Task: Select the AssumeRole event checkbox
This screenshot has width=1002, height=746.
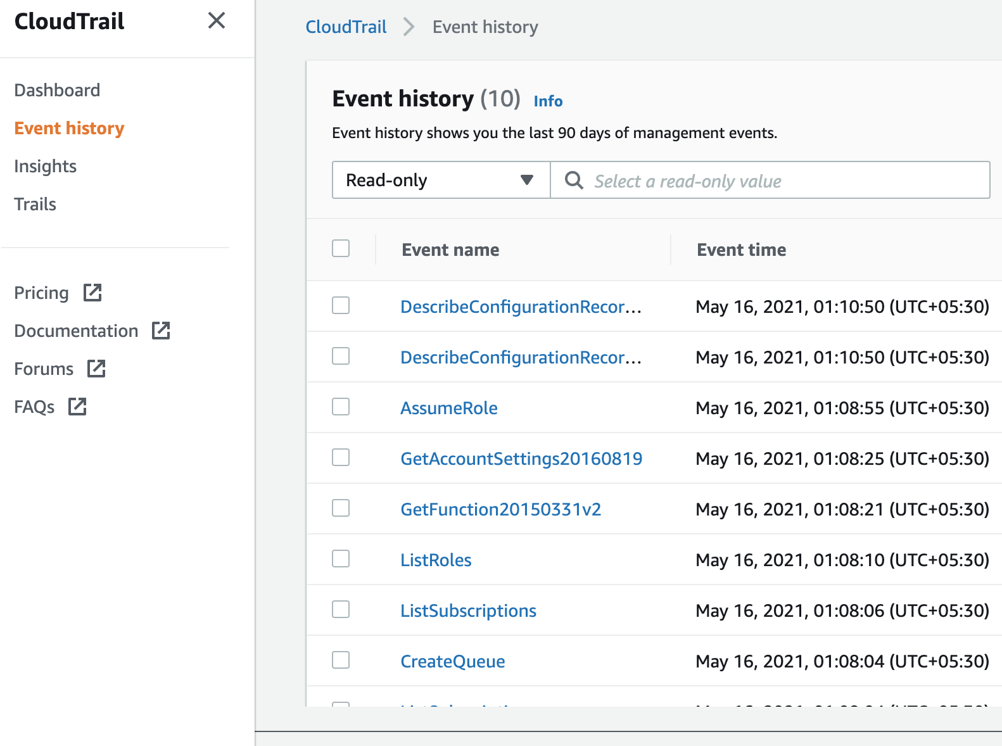Action: click(x=341, y=407)
